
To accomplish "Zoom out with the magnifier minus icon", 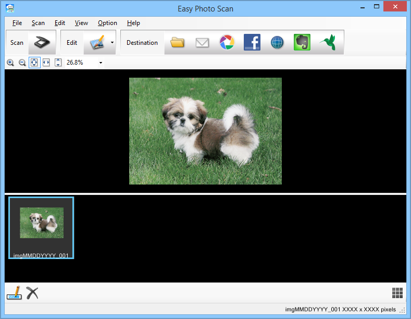I will (22, 63).
